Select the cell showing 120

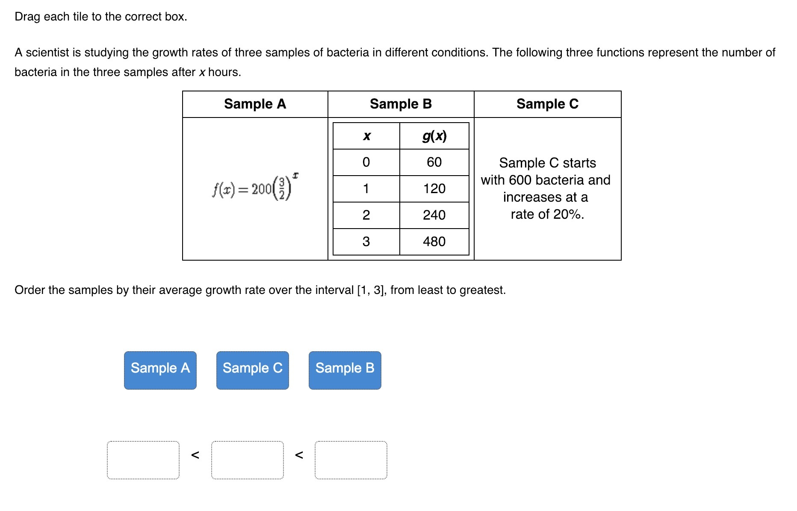[434, 189]
